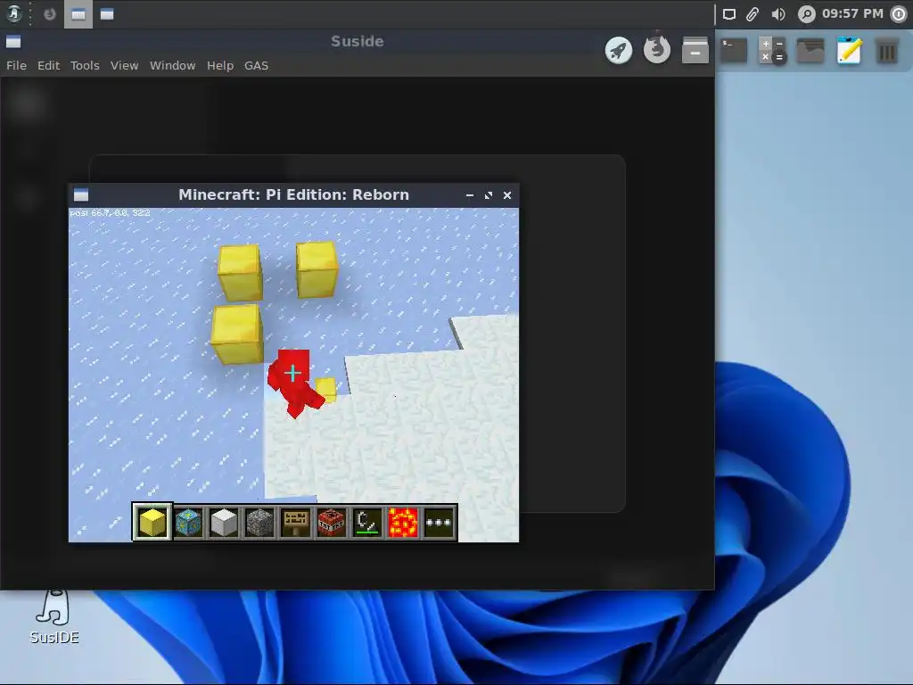Screen dimensions: 913x685
Task: Select the white block hotbar slot
Action: click(x=224, y=522)
